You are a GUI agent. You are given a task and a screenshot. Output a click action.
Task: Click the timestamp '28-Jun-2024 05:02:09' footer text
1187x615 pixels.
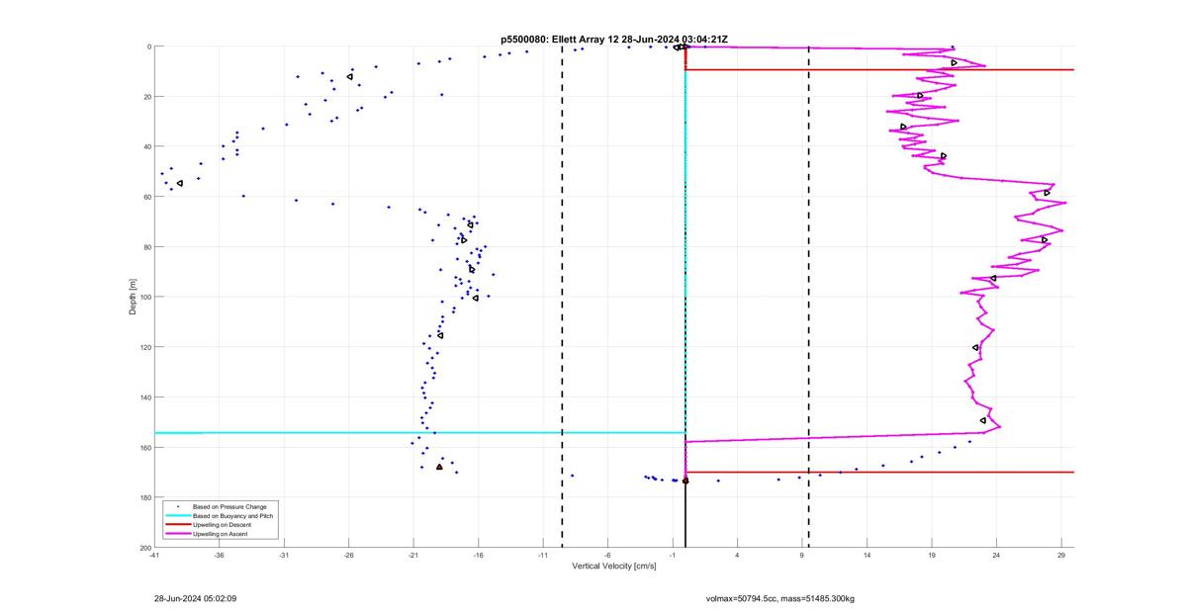tap(195, 598)
